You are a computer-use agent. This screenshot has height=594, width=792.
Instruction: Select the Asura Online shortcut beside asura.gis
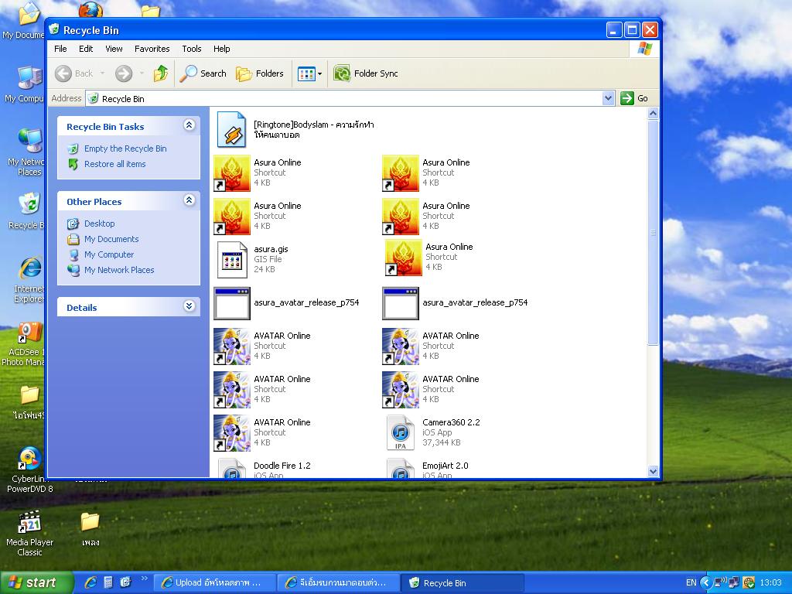[403, 258]
